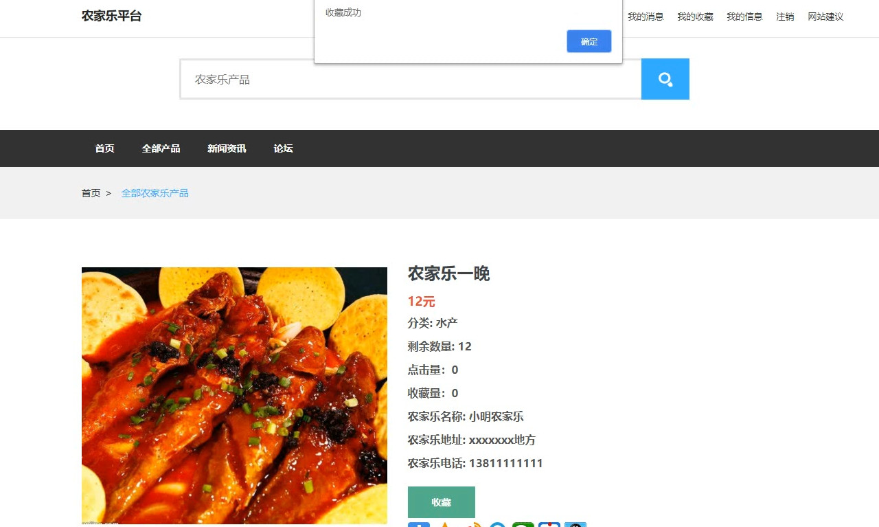Click the 农家乐地址: xxxxxxx地方 line
The height and width of the screenshot is (527, 879).
click(x=472, y=440)
